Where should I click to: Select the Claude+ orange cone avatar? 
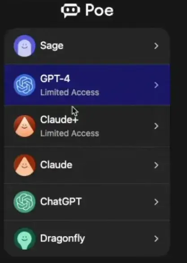tap(25, 126)
